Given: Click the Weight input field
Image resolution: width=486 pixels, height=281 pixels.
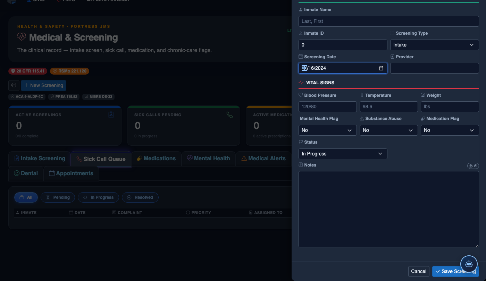Looking at the screenshot, I should pyautogui.click(x=450, y=107).
